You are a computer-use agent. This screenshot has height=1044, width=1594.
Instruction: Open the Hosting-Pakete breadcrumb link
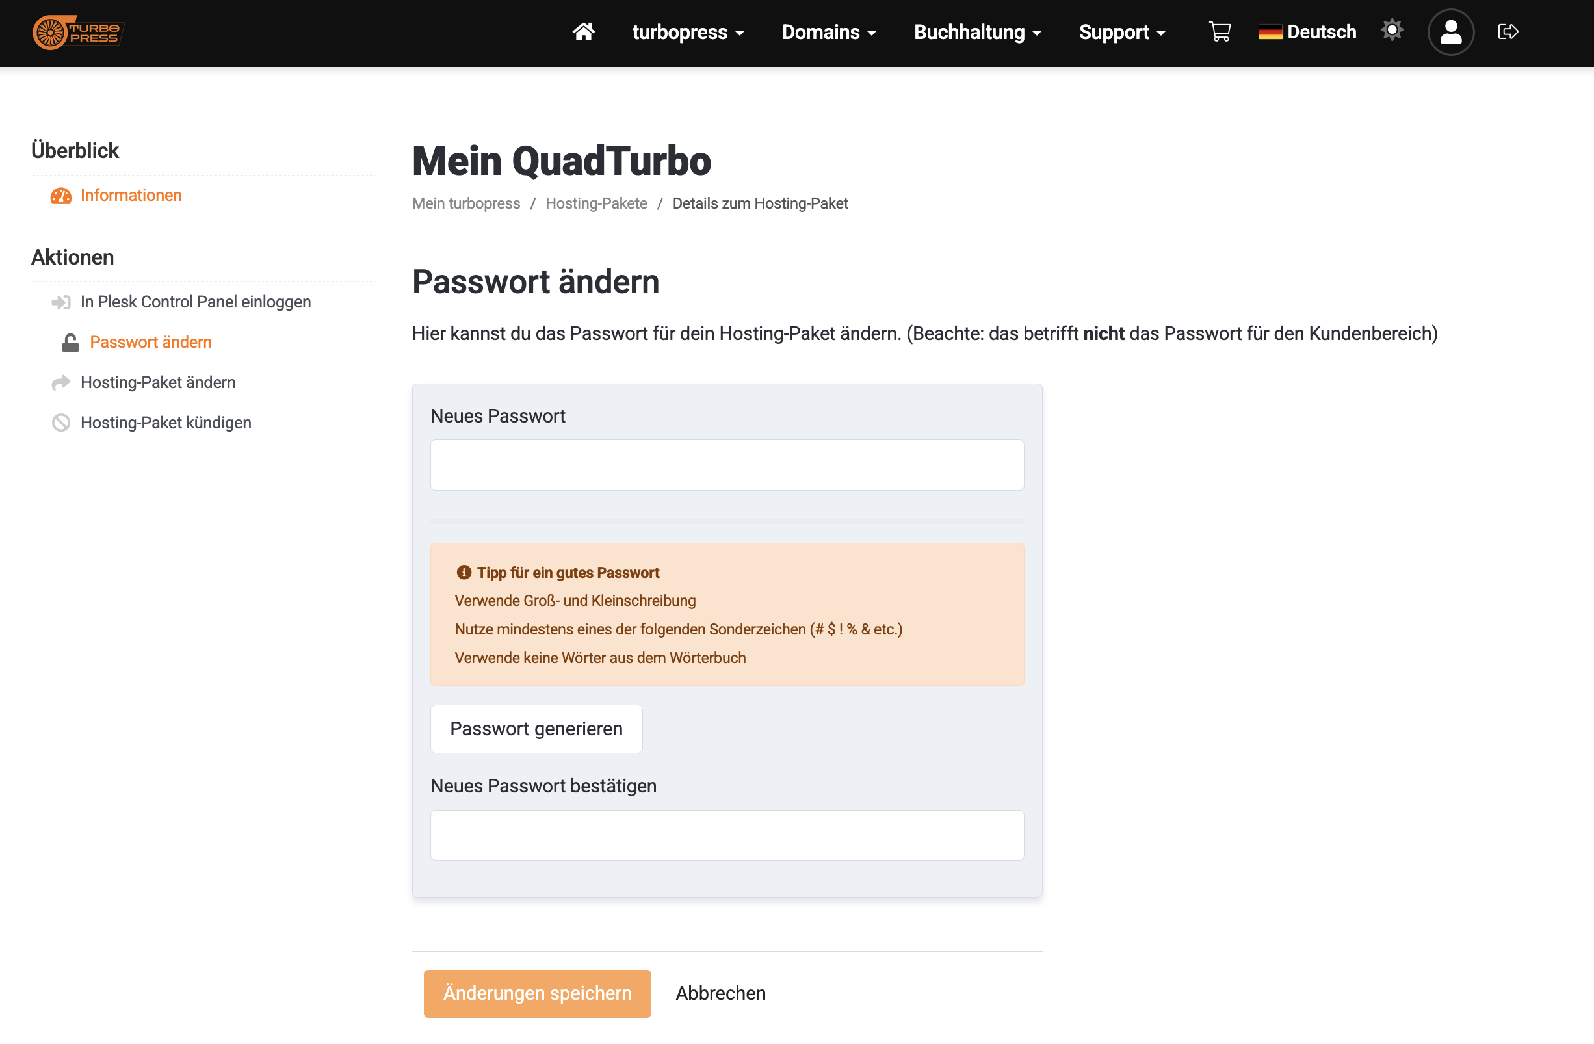596,203
